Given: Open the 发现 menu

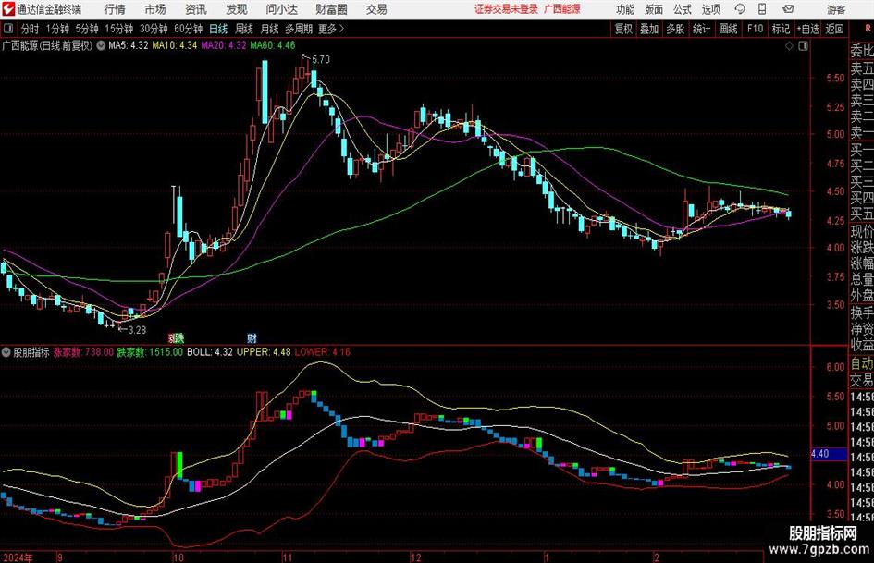Looking at the screenshot, I should coord(237,9).
